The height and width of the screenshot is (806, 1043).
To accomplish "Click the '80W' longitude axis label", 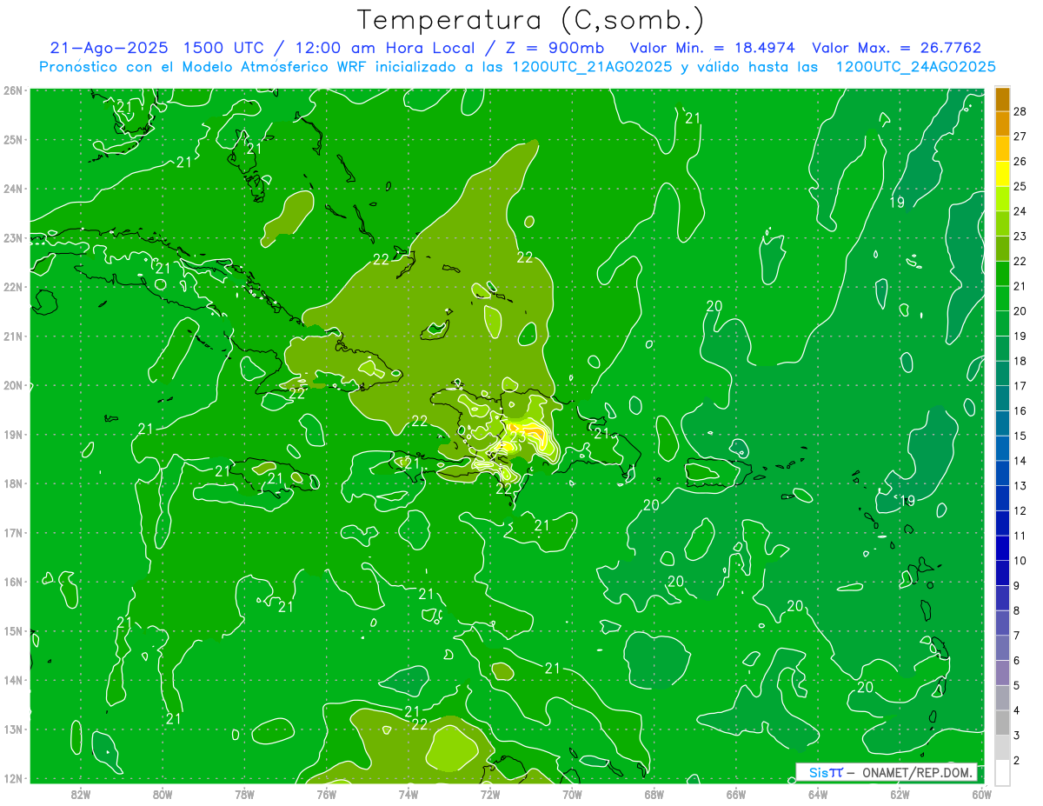I will click(x=163, y=794).
